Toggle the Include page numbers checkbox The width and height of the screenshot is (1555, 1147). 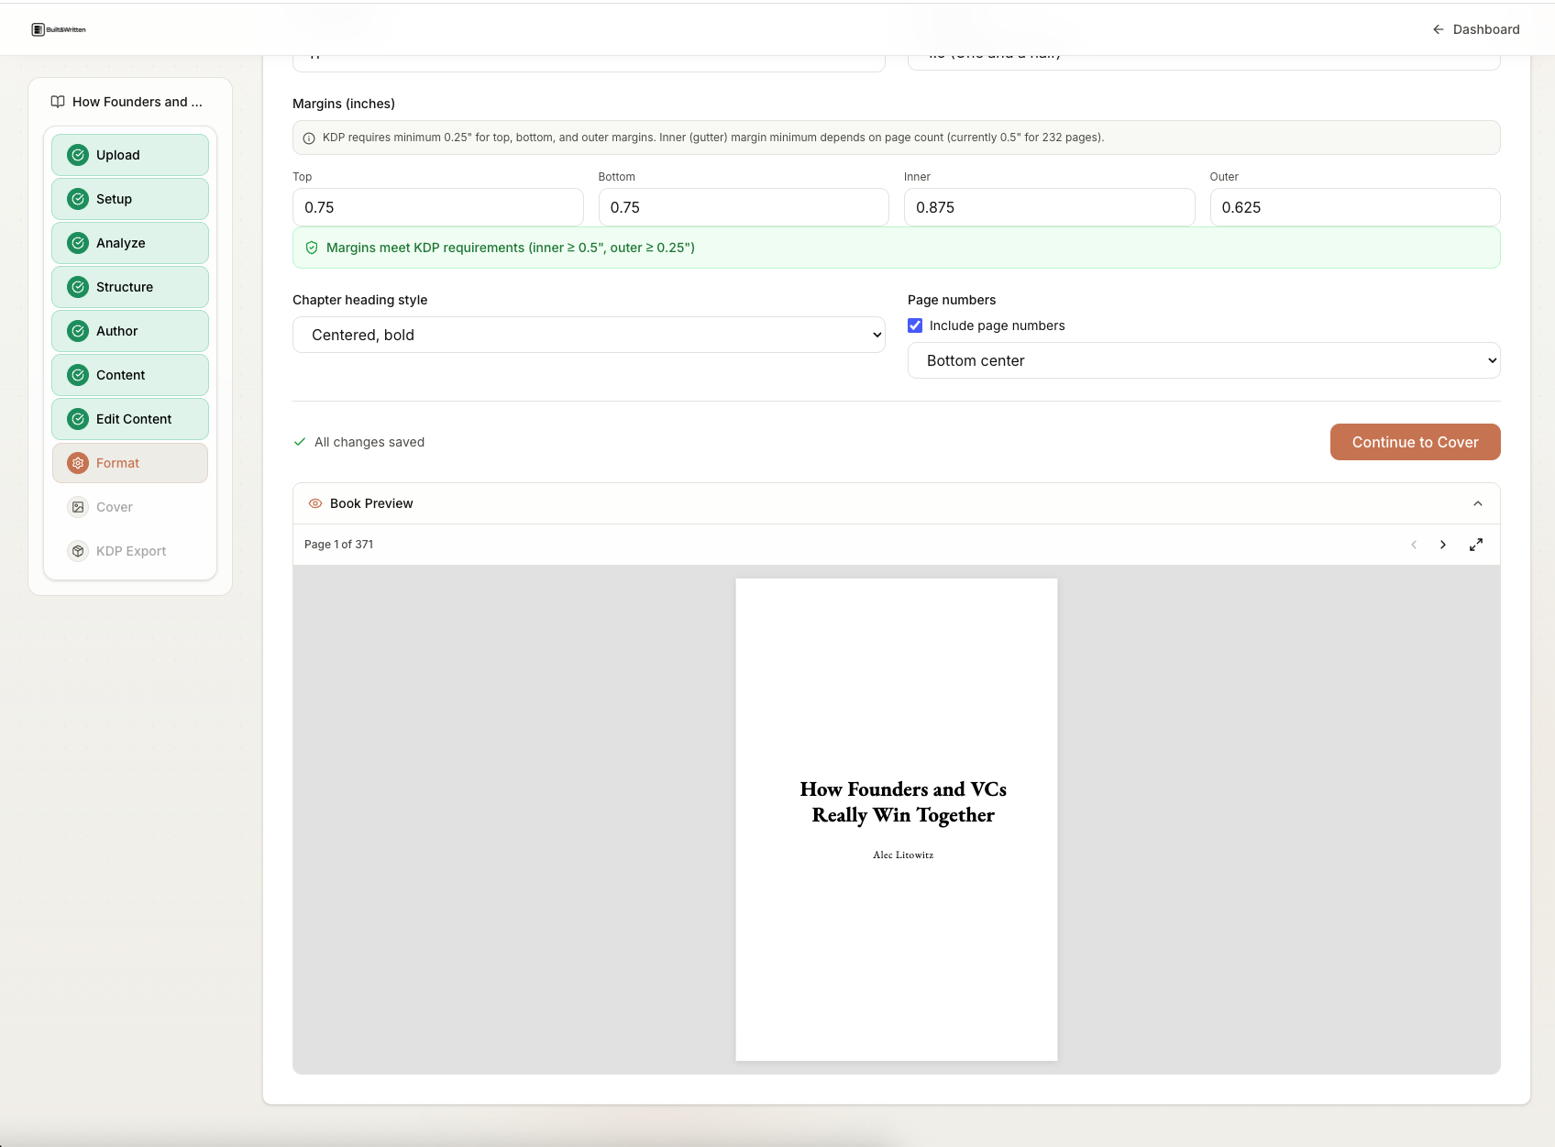coord(915,325)
